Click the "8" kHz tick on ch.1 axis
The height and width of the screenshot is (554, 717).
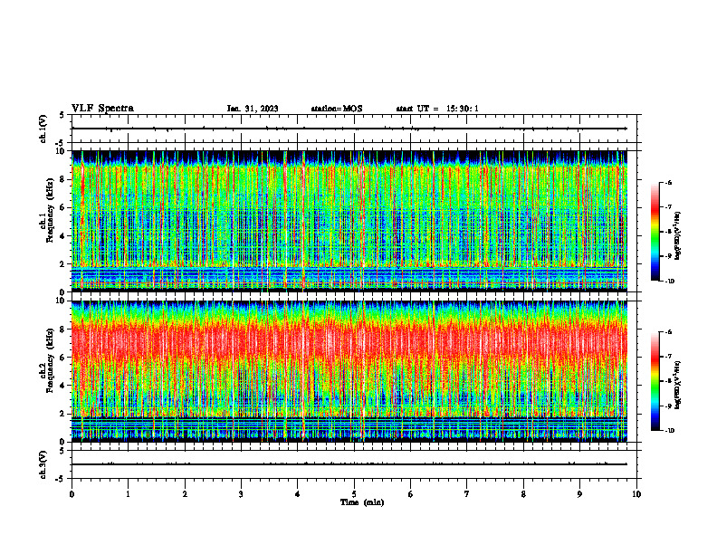63,179
